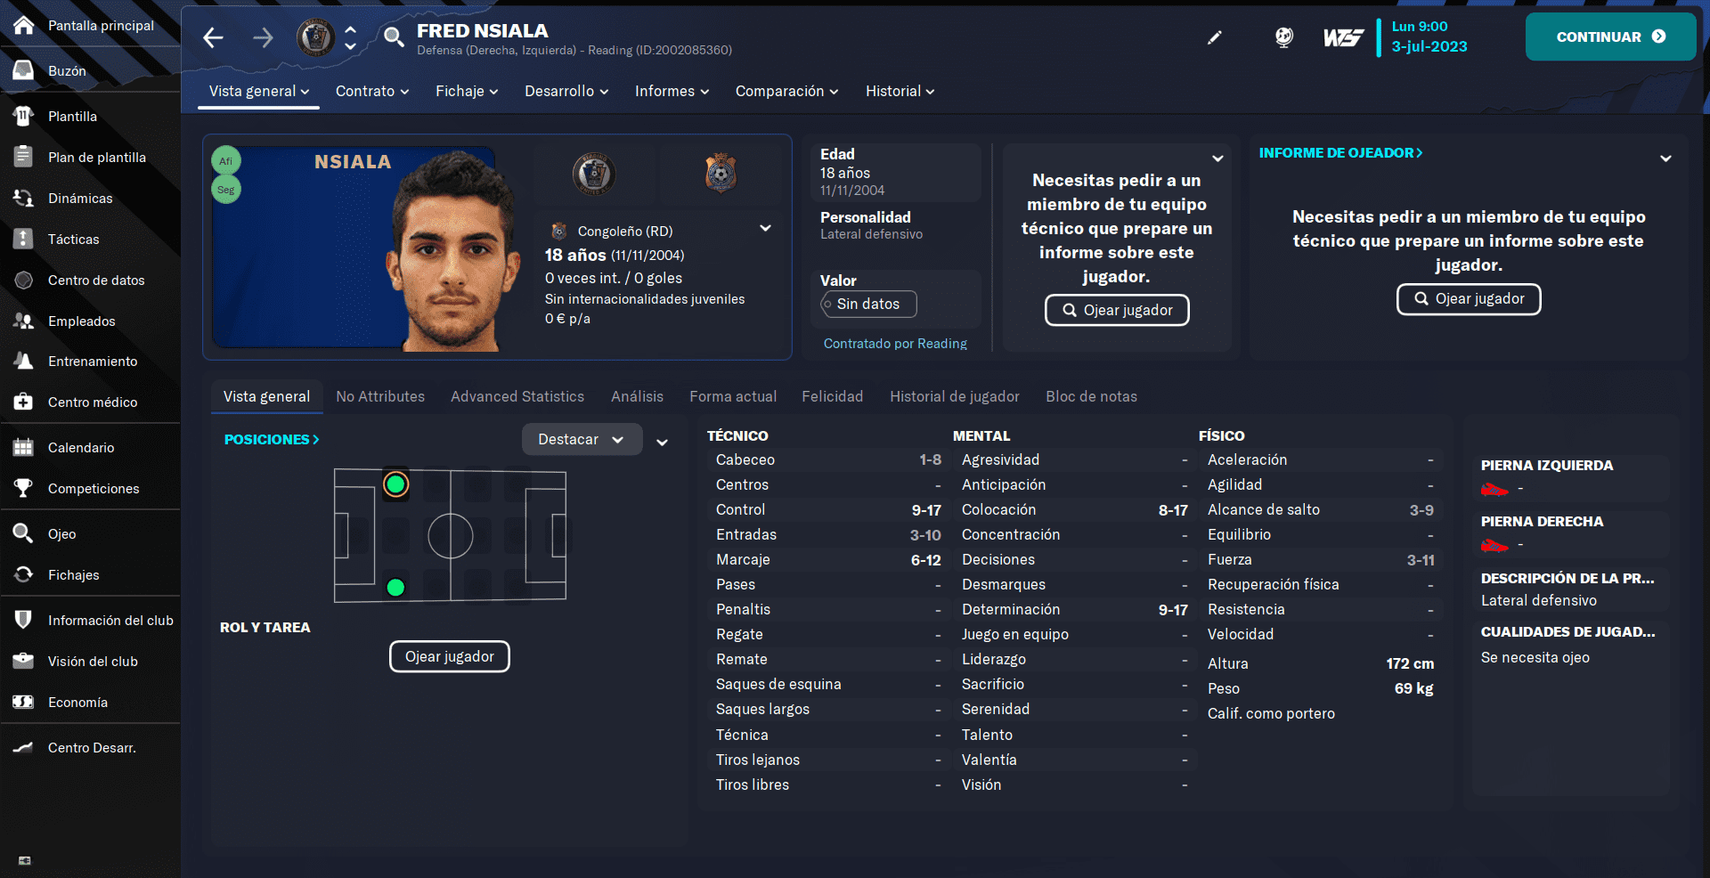This screenshot has width=1710, height=878.
Task: Click the pencil edit icon
Action: 1214,37
